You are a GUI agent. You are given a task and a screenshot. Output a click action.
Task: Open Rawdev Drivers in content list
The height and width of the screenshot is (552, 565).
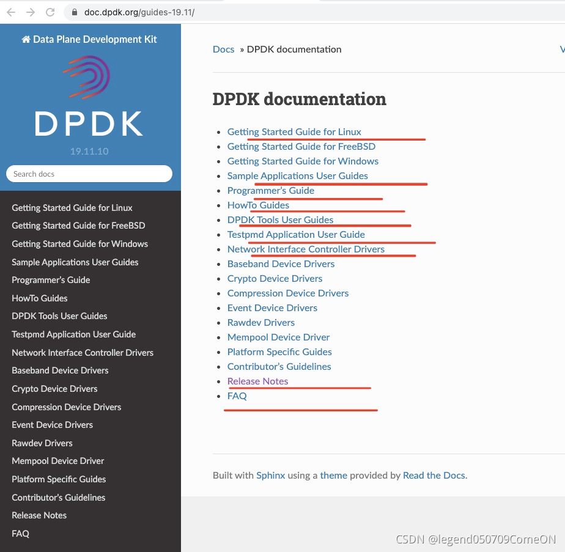(261, 323)
